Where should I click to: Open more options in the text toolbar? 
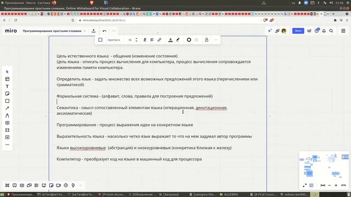(x=216, y=40)
